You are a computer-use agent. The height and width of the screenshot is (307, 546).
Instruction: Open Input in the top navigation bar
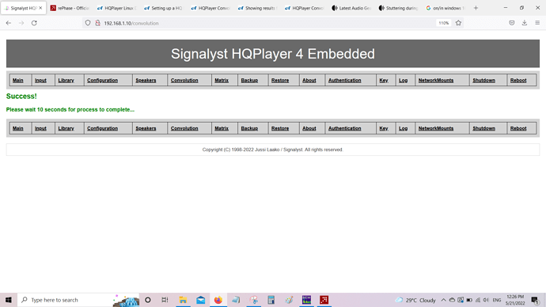40,81
